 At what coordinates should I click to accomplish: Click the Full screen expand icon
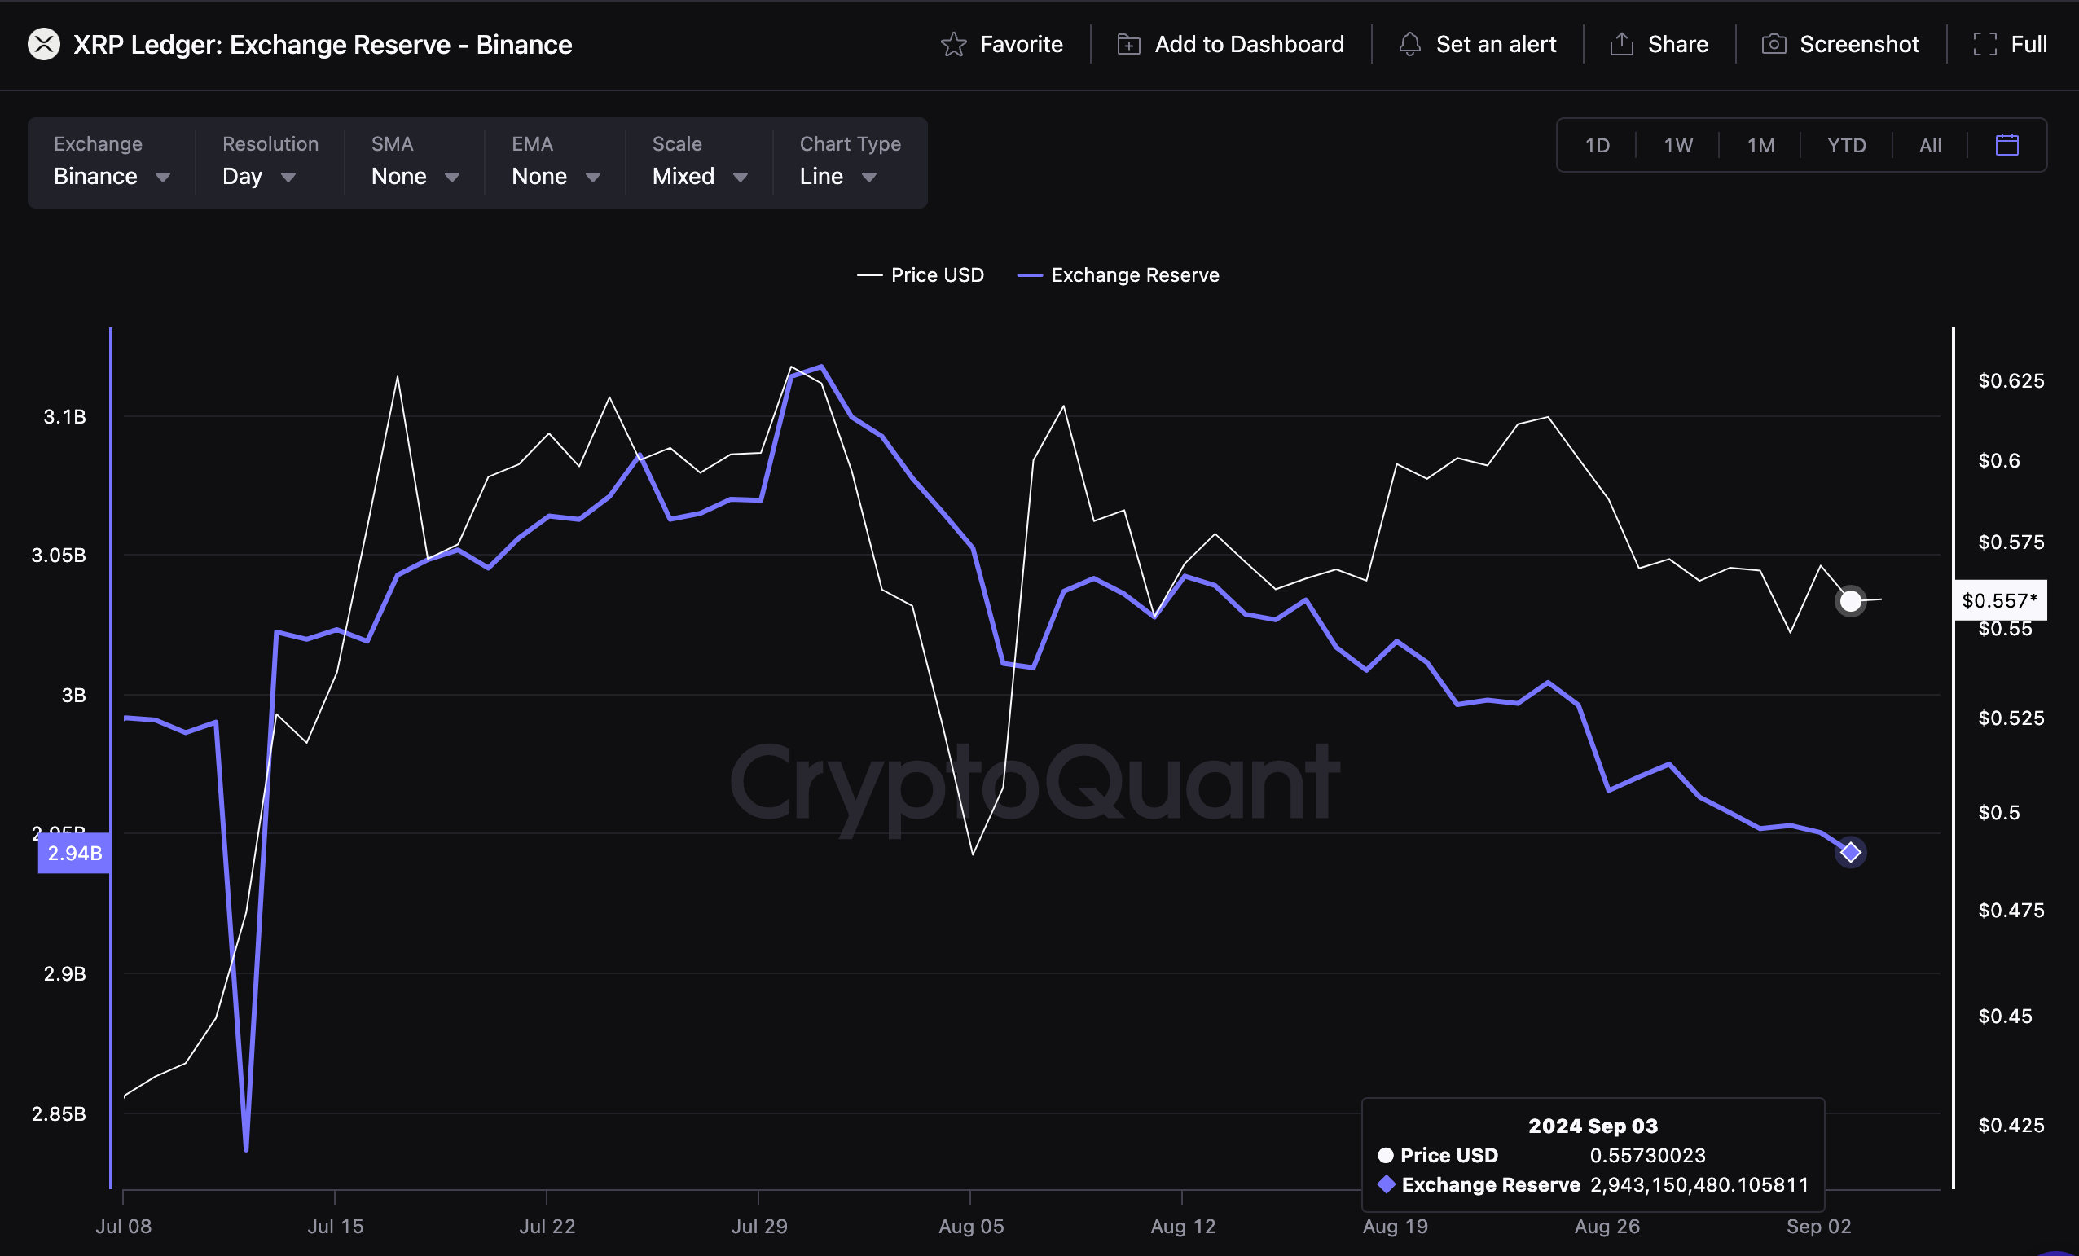click(x=1985, y=44)
